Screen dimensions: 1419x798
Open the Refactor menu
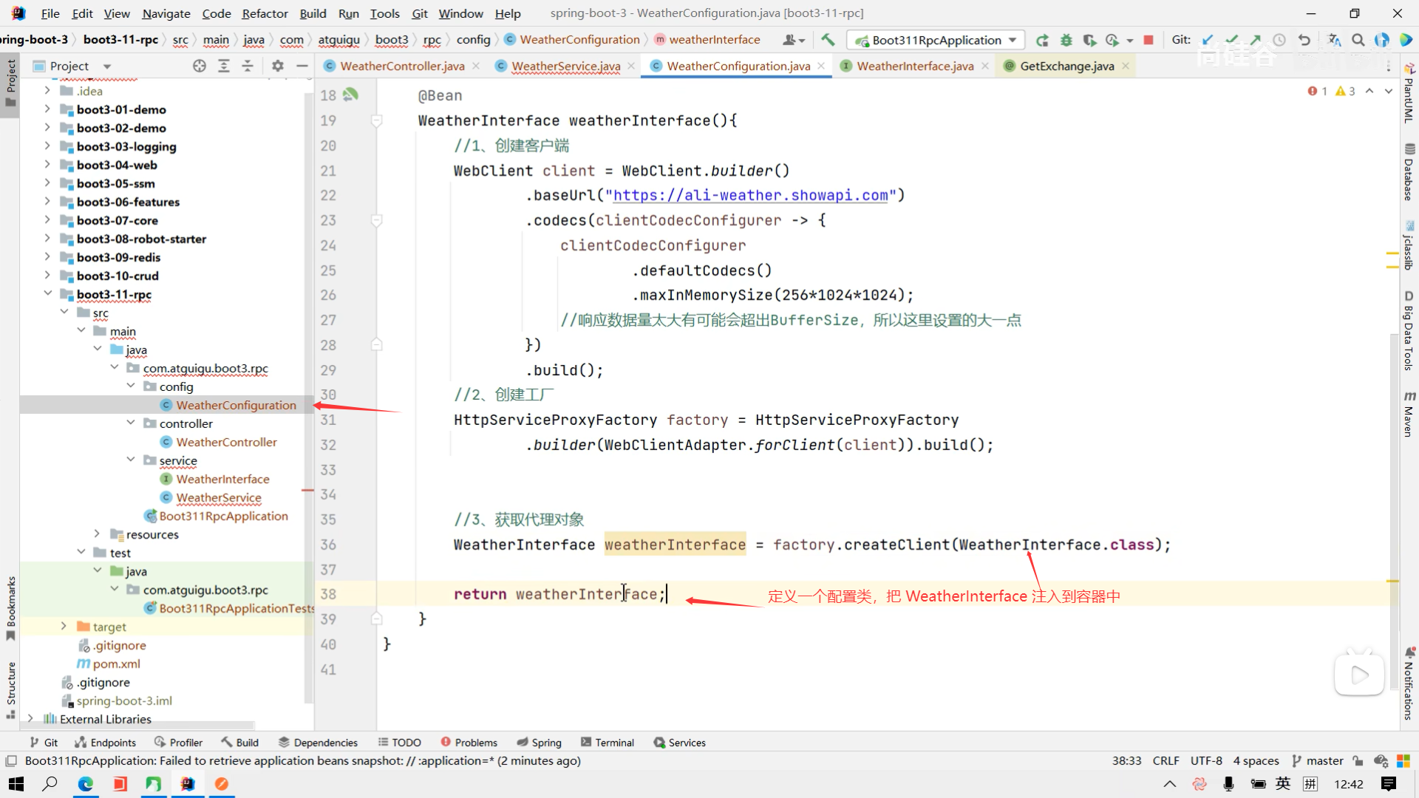point(265,13)
